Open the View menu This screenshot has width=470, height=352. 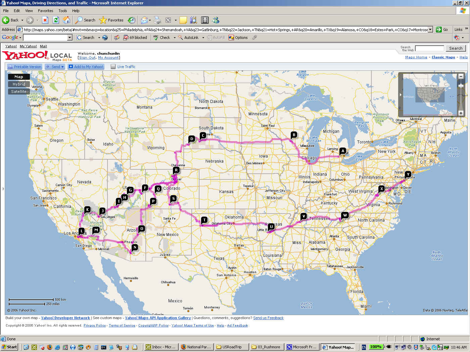(29, 11)
